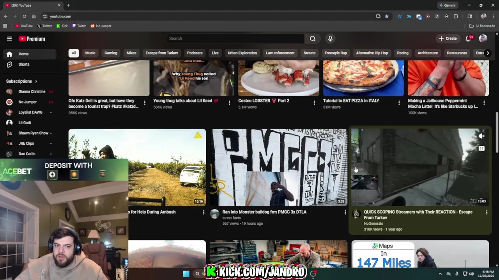Open JRE Clips subscription

click(x=28, y=143)
